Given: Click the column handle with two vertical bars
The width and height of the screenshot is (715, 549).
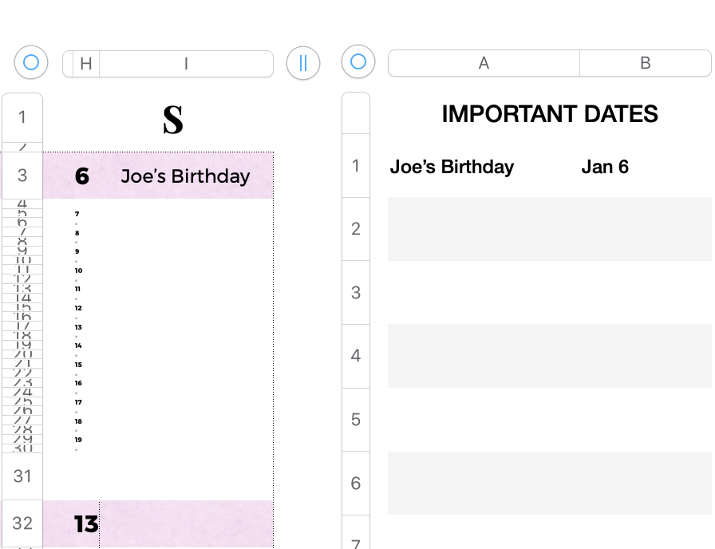Looking at the screenshot, I should 303,64.
